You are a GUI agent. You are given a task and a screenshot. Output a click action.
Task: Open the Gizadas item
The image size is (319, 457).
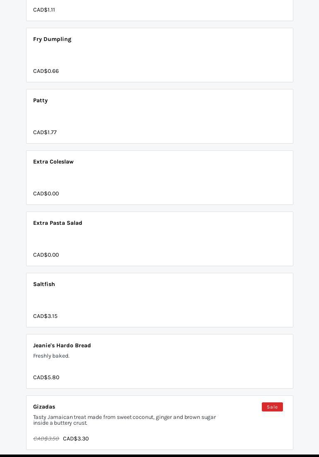pos(44,407)
